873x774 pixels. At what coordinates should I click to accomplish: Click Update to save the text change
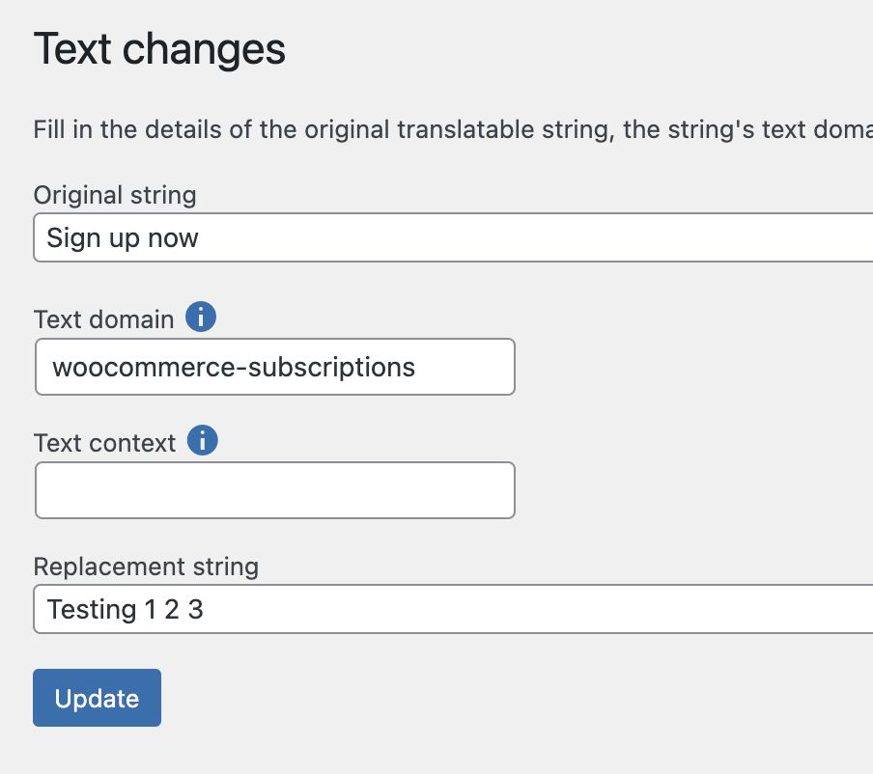click(96, 697)
